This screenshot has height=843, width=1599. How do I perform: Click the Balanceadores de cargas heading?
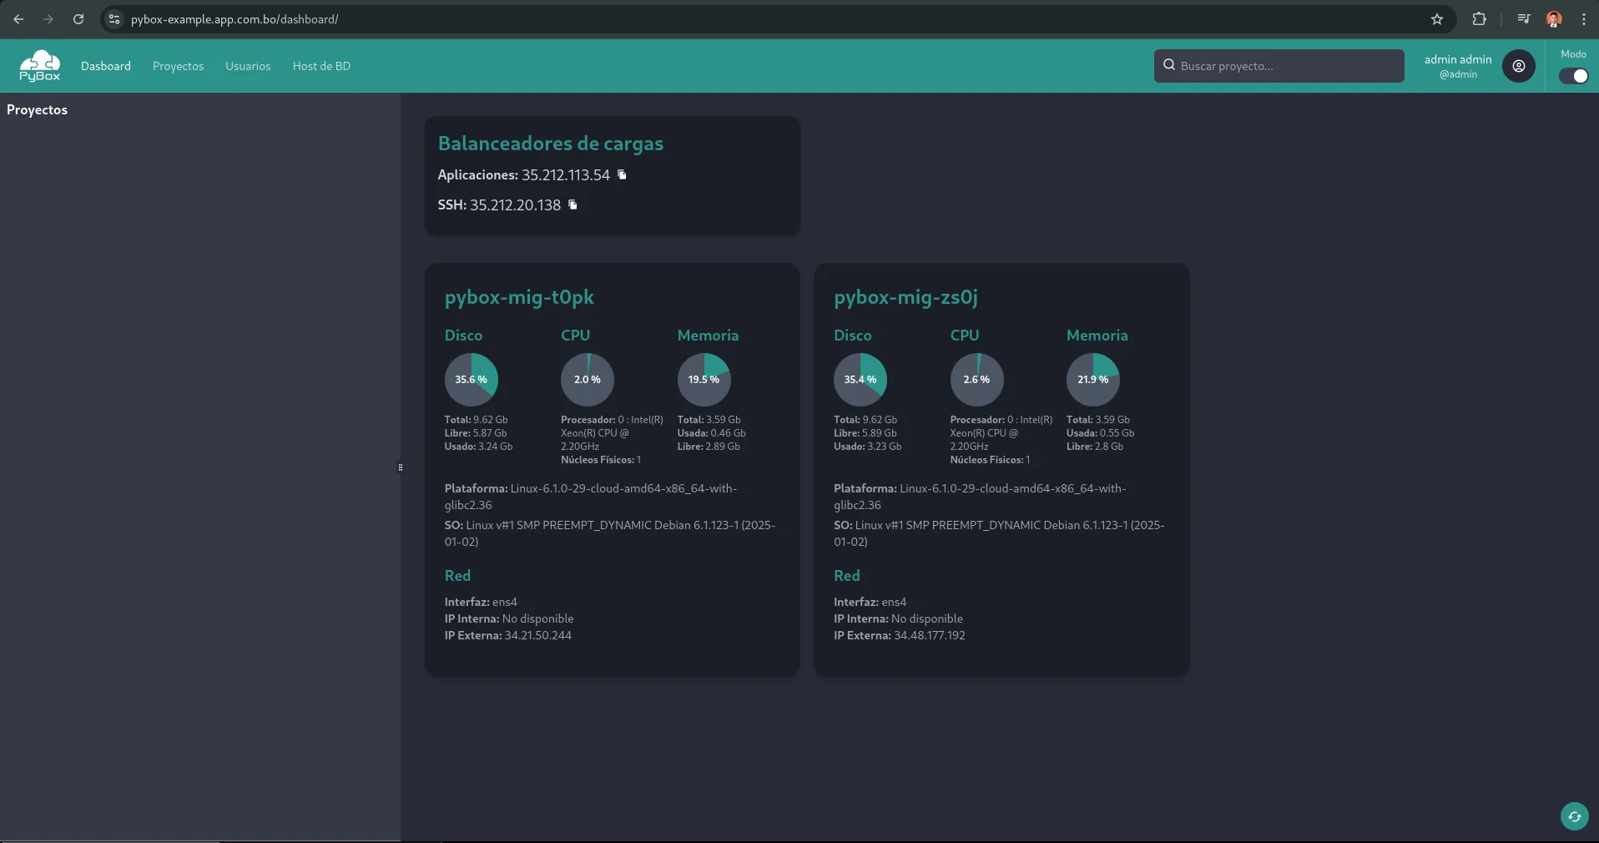point(551,144)
